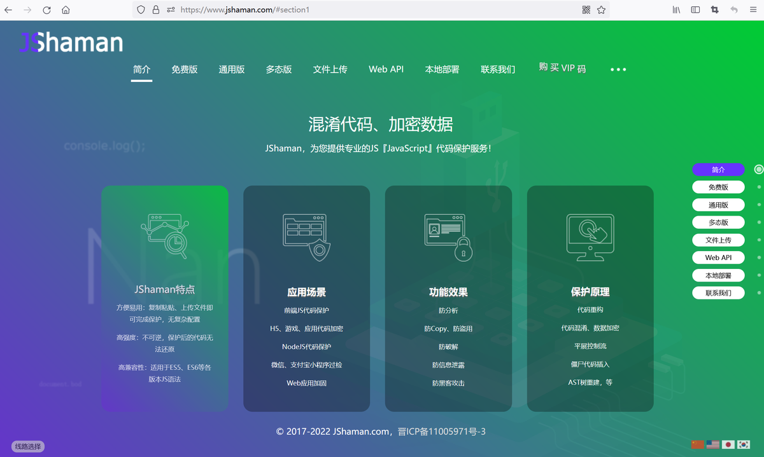Click the ID card padlock icon above 功能效果
This screenshot has height=457, width=764.
click(x=448, y=237)
